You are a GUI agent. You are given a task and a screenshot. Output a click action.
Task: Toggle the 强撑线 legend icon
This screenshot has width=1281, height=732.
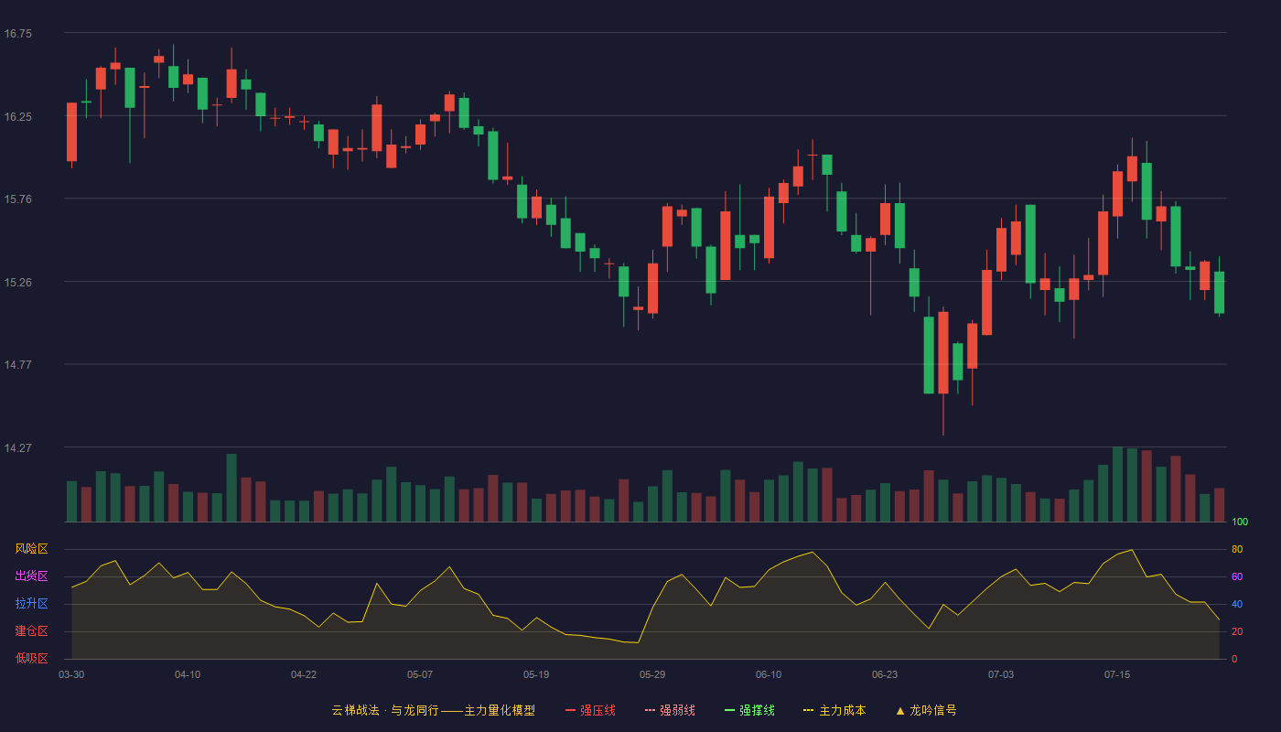click(x=730, y=710)
